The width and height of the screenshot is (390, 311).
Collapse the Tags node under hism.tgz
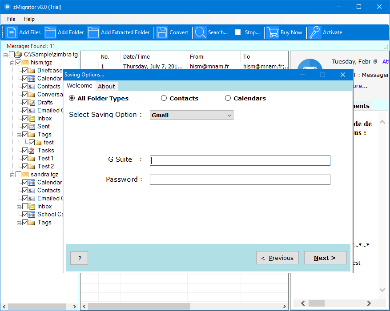point(19,135)
